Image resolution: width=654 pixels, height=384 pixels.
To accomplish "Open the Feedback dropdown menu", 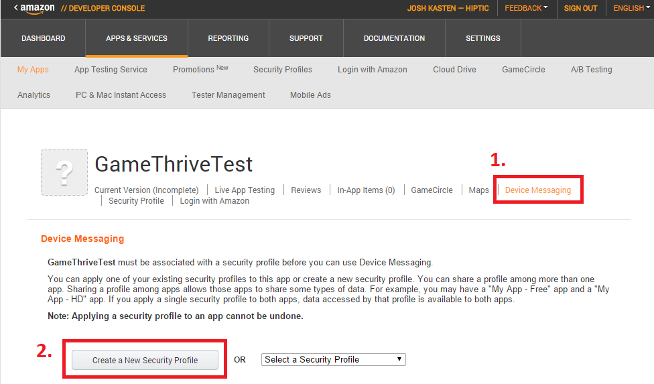I will [526, 8].
